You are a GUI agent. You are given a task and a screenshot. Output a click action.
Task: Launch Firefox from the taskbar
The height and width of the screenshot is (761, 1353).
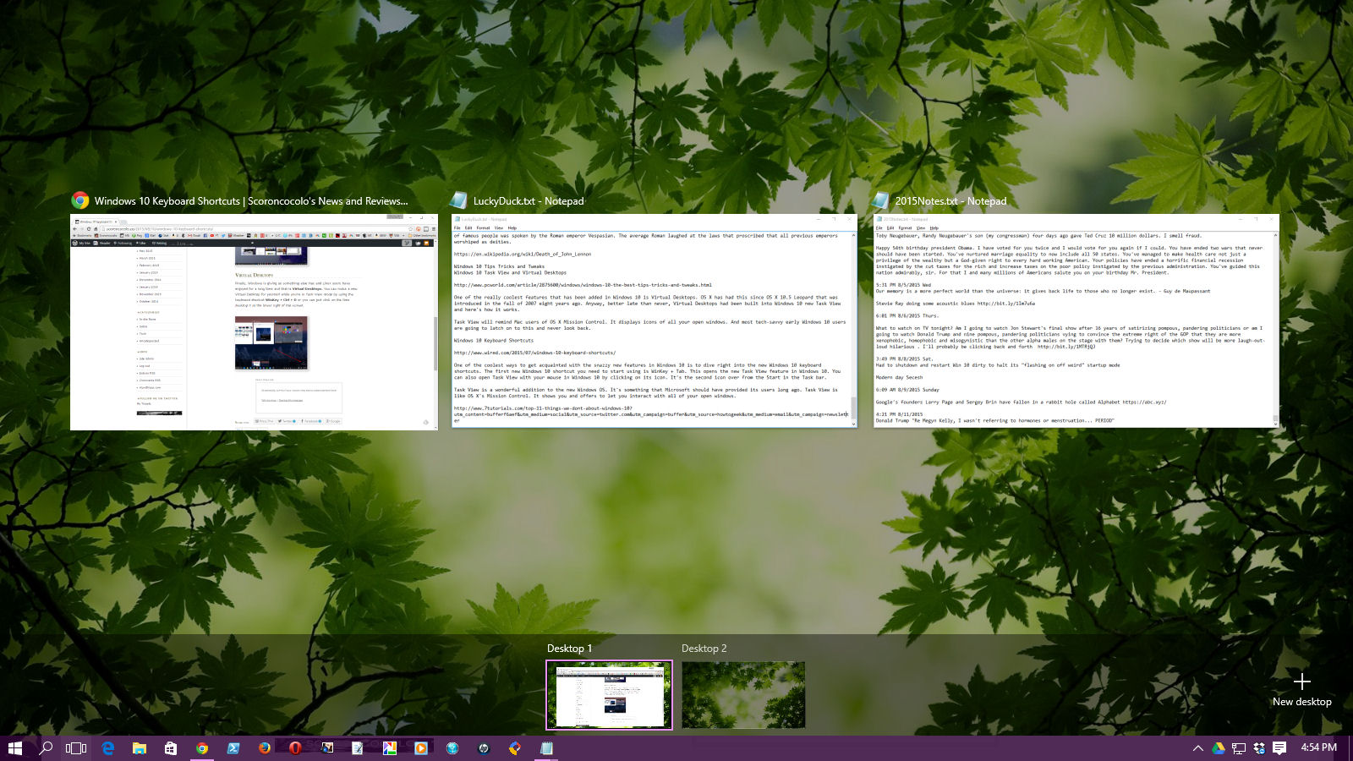point(264,747)
